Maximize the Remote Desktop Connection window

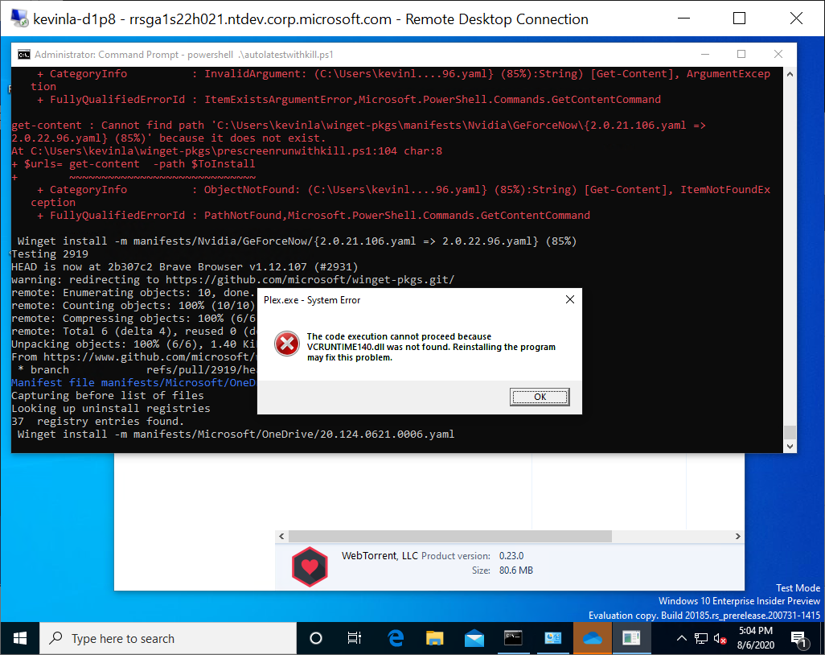click(x=739, y=19)
